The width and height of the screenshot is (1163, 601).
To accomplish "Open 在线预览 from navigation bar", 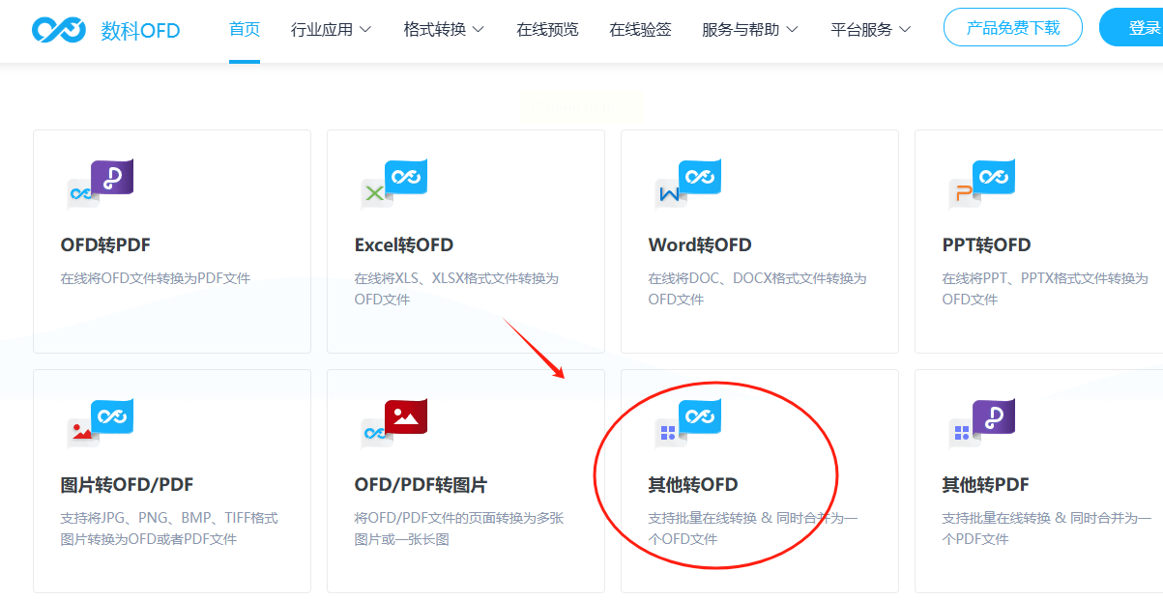I will [547, 29].
